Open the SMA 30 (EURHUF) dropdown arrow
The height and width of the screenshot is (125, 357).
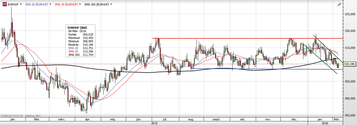(80, 4)
